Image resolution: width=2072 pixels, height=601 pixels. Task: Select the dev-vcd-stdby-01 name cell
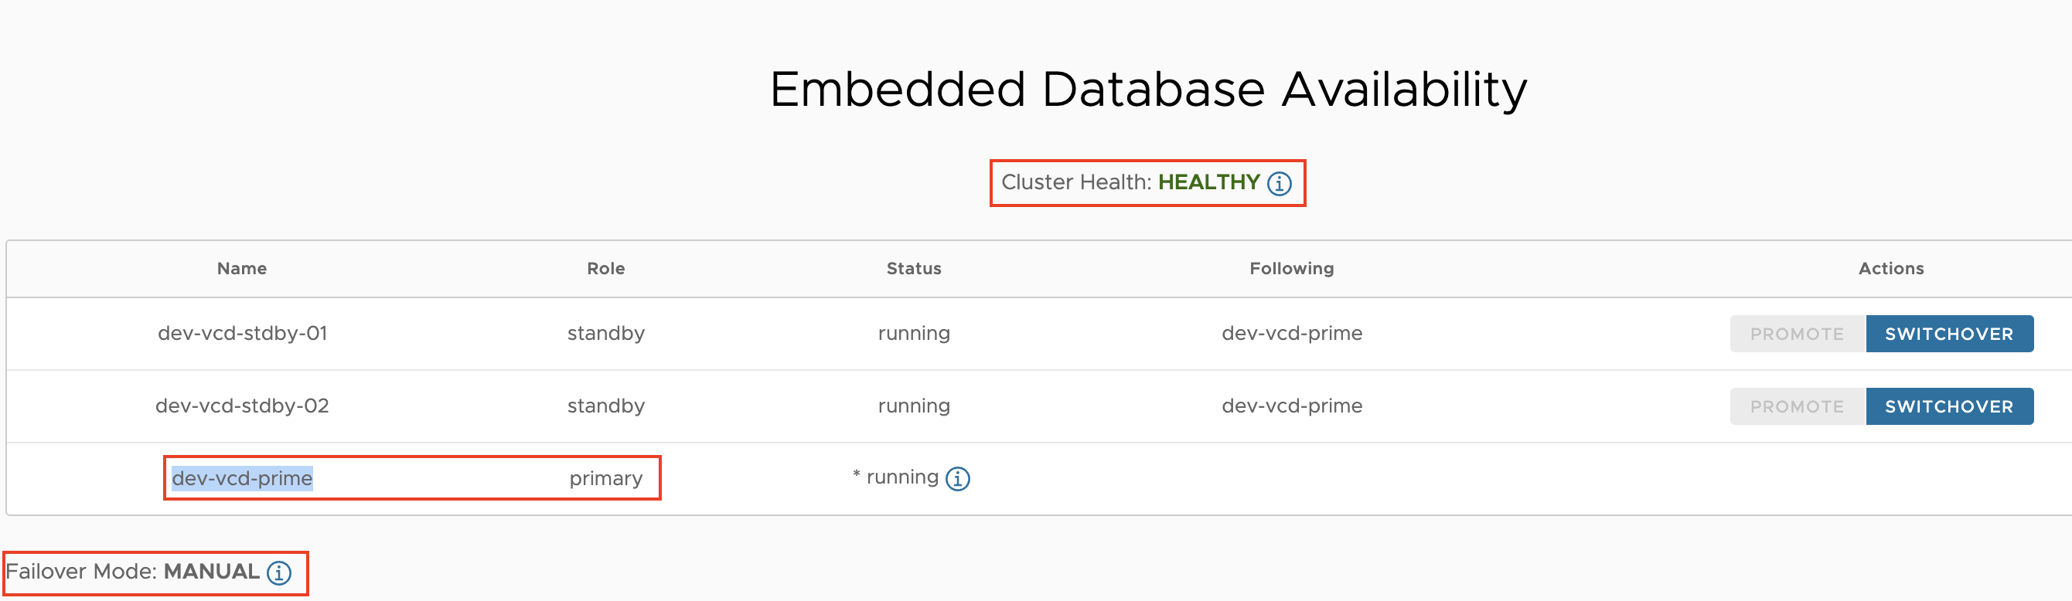242,334
